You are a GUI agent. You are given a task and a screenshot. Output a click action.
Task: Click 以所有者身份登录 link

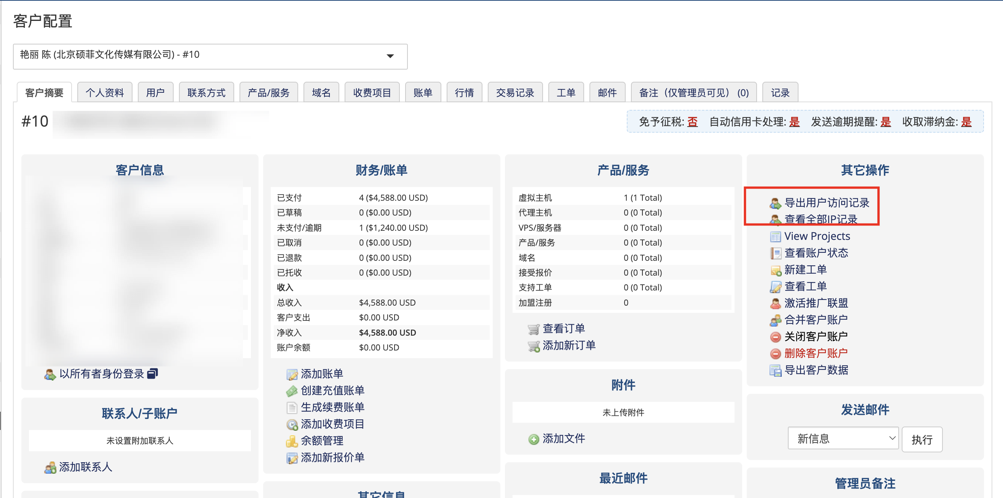pos(102,374)
